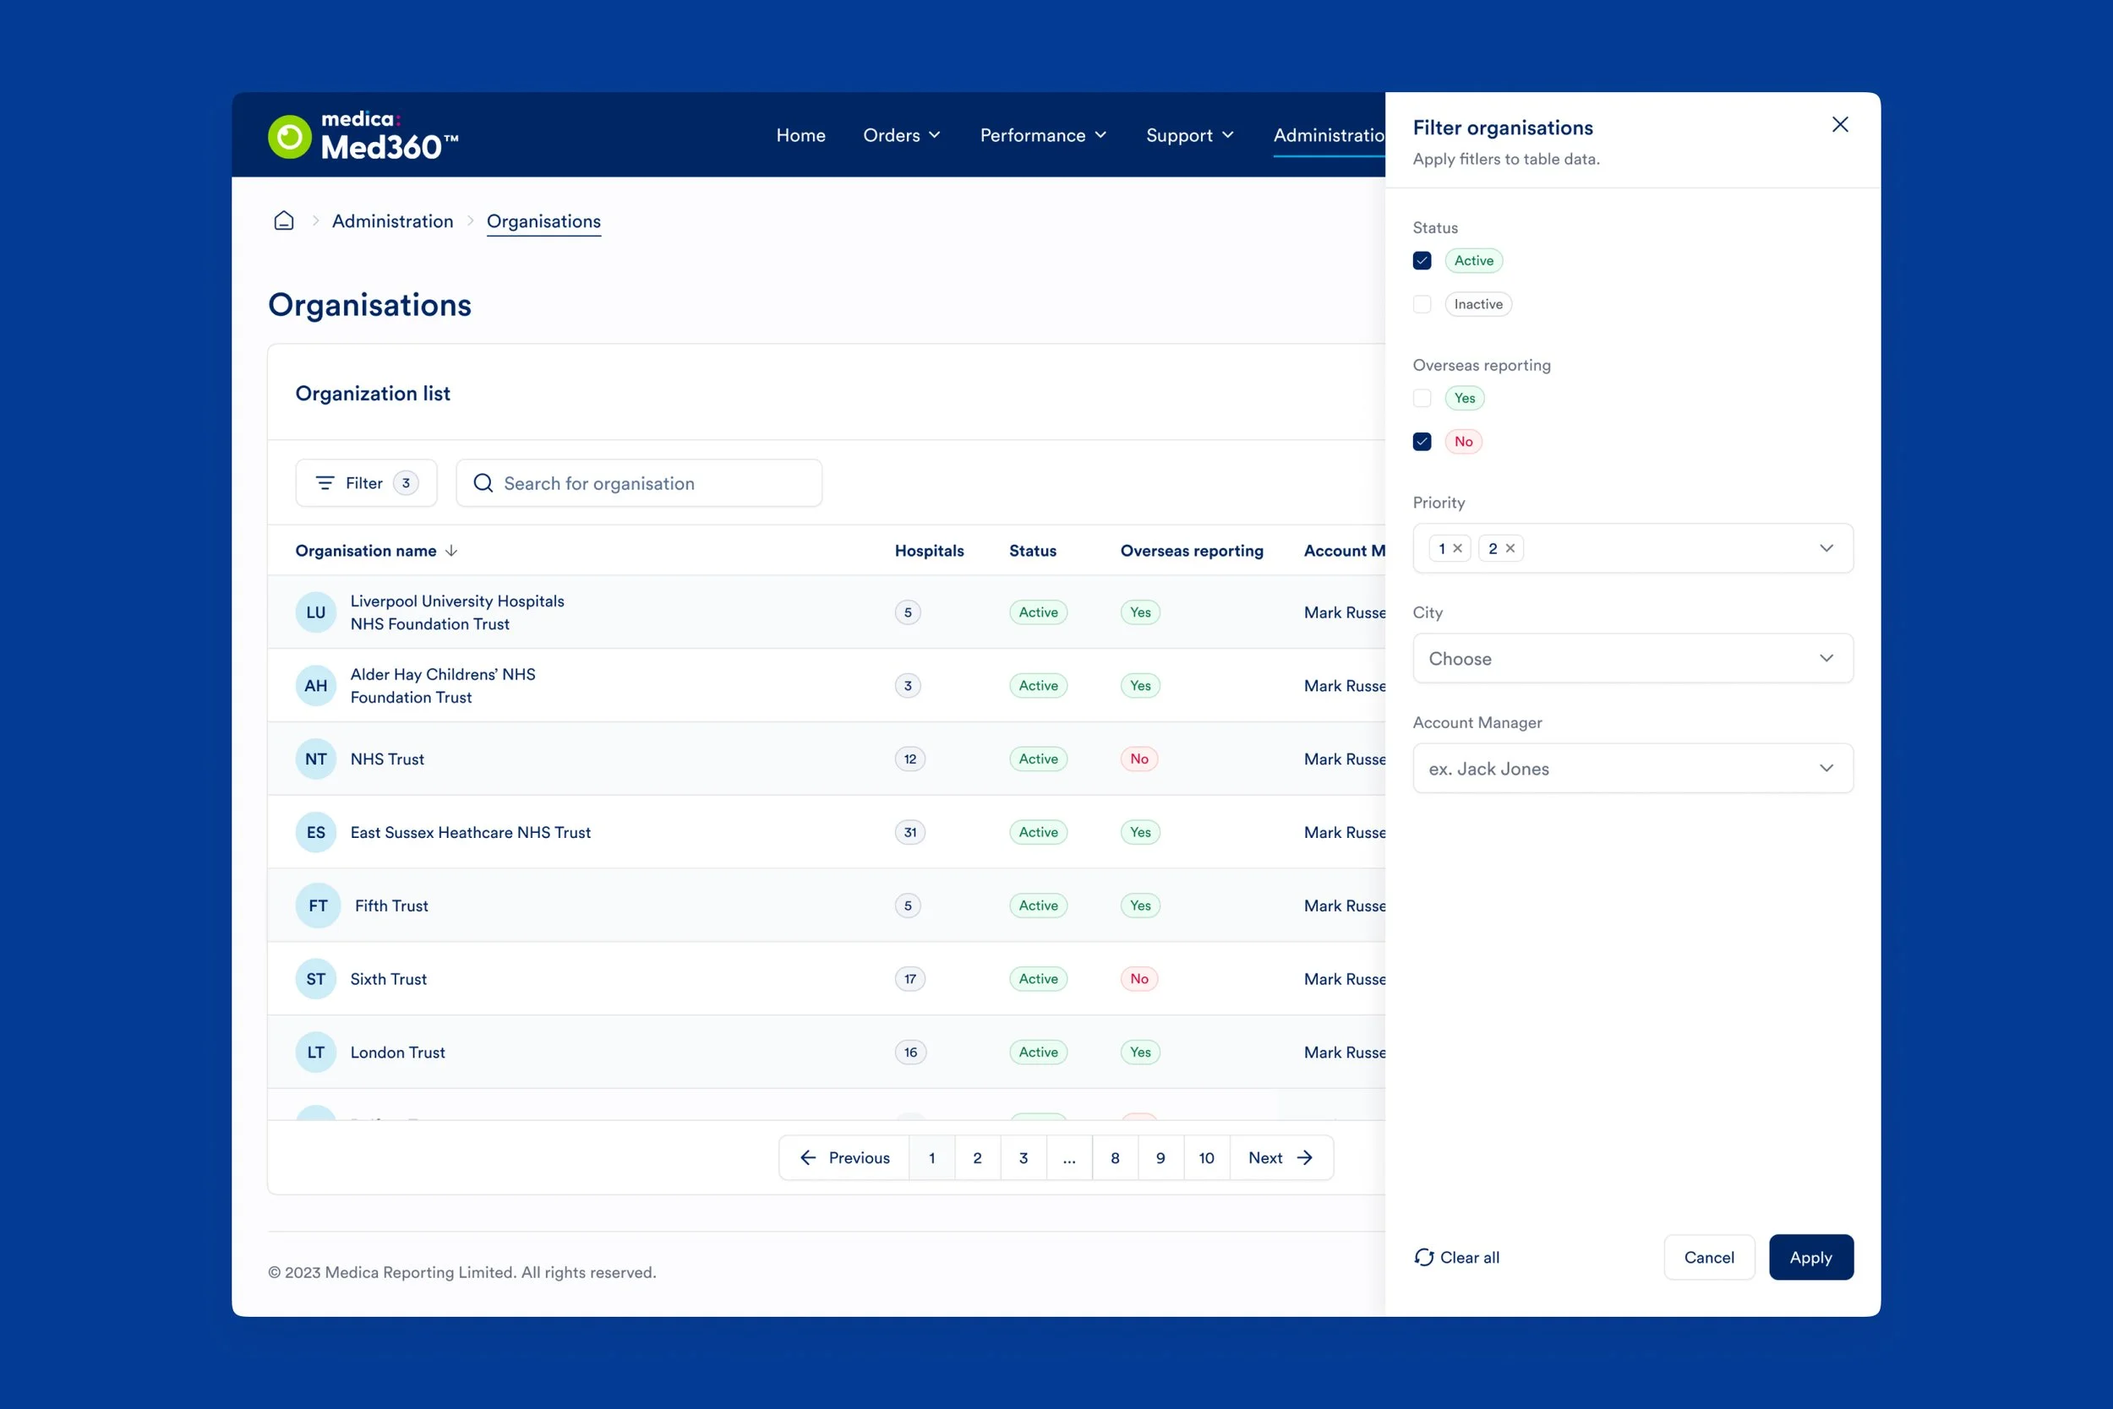Remove priority tag 1 via its x
2113x1409 pixels.
point(1457,548)
